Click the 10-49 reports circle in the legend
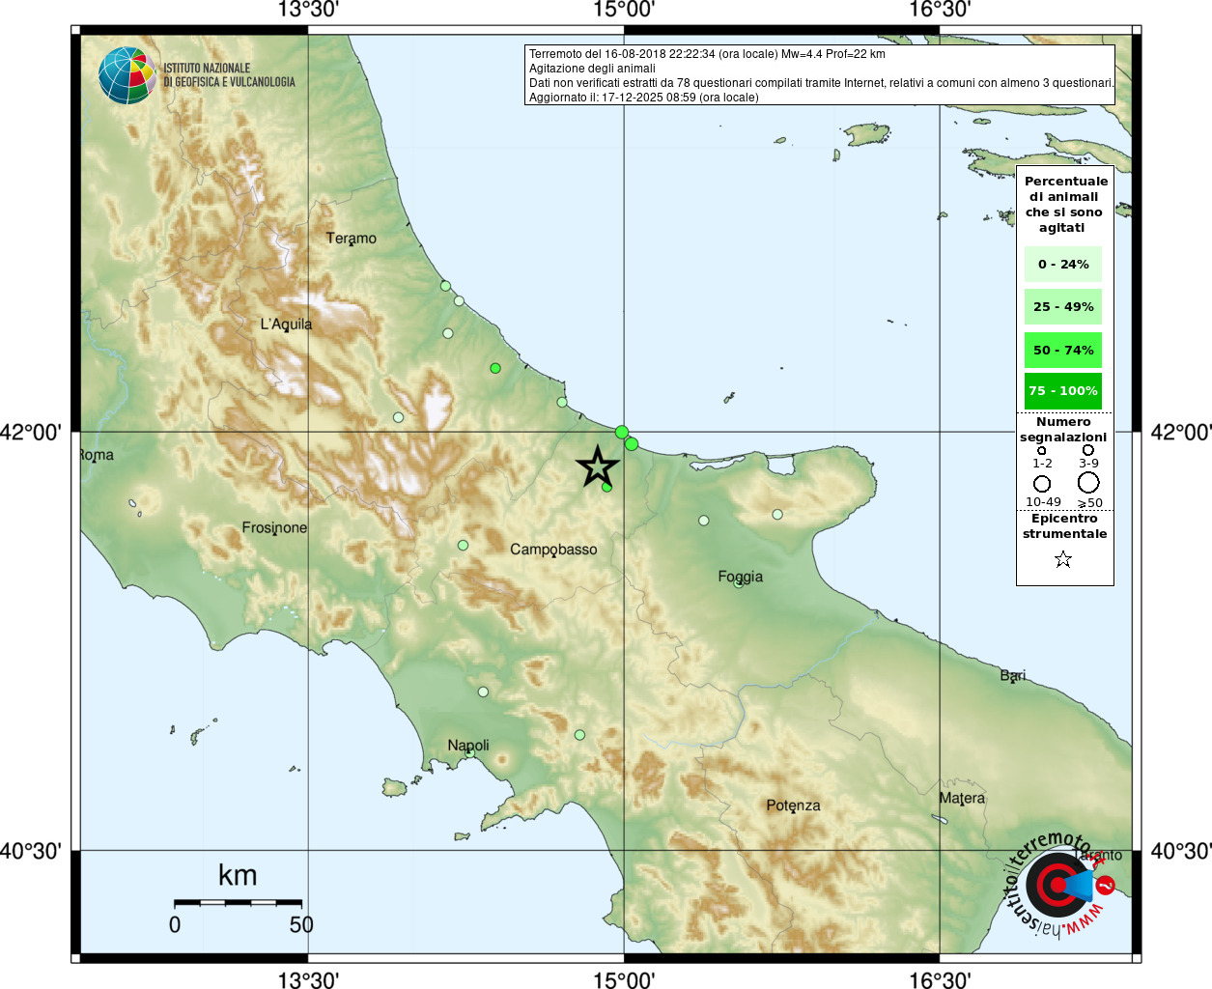This screenshot has width=1212, height=989. tap(1042, 483)
